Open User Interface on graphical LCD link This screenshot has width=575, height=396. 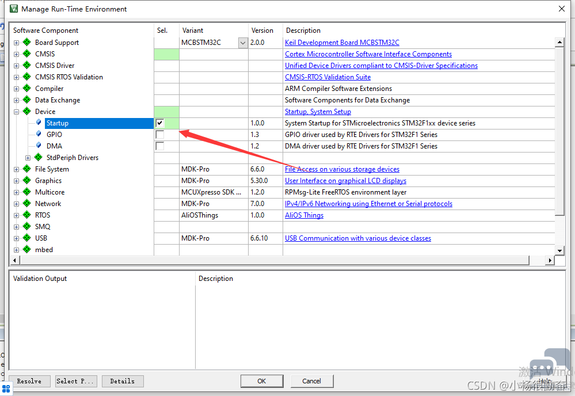[x=345, y=181]
